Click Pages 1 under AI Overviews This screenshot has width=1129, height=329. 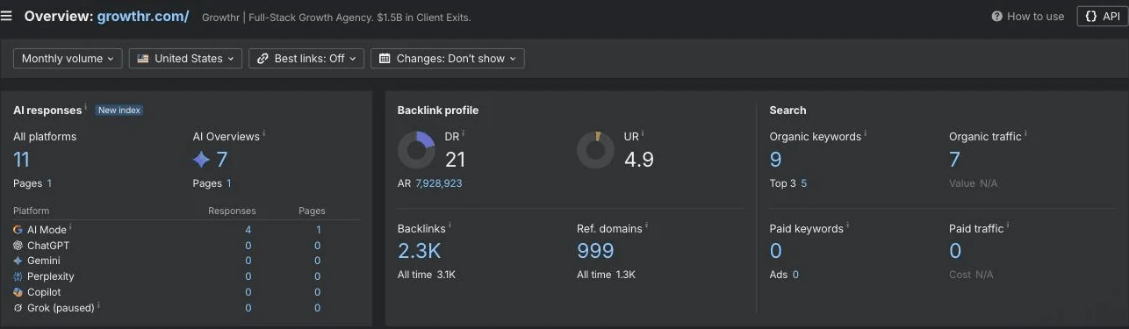click(x=212, y=183)
